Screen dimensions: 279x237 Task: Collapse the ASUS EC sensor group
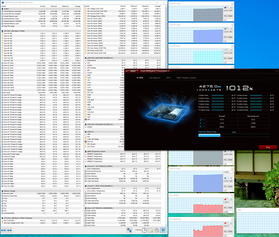click(x=86, y=132)
